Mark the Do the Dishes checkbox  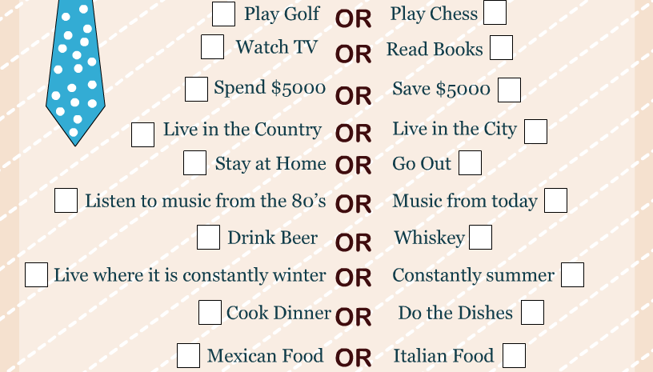click(x=532, y=313)
